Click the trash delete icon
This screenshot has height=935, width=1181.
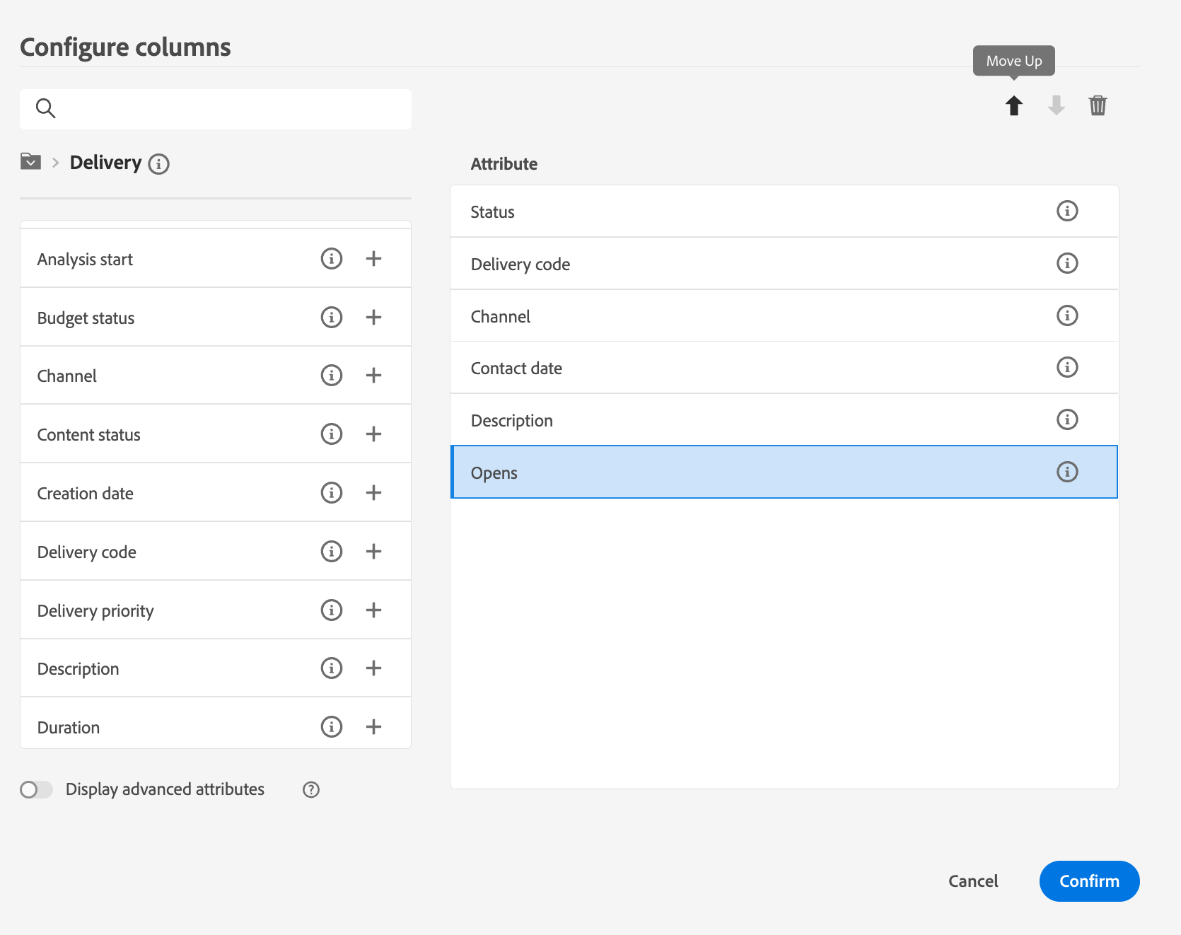pos(1098,106)
